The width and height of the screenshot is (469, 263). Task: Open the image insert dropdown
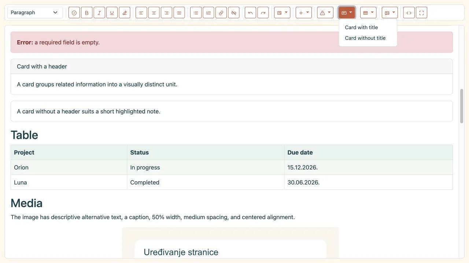tap(390, 13)
